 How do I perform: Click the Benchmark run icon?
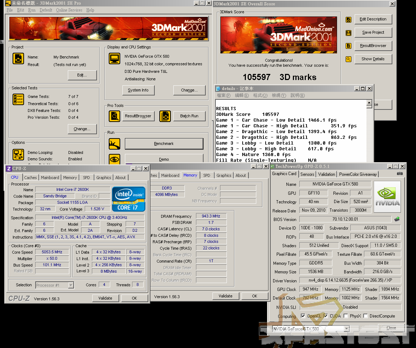point(114,144)
